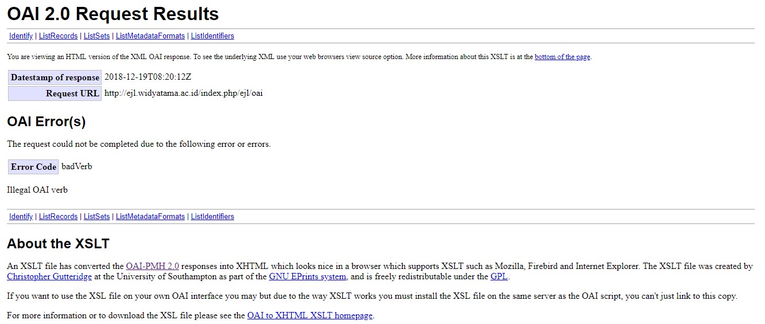Jump to the 'bottom of the page' link

pyautogui.click(x=562, y=57)
